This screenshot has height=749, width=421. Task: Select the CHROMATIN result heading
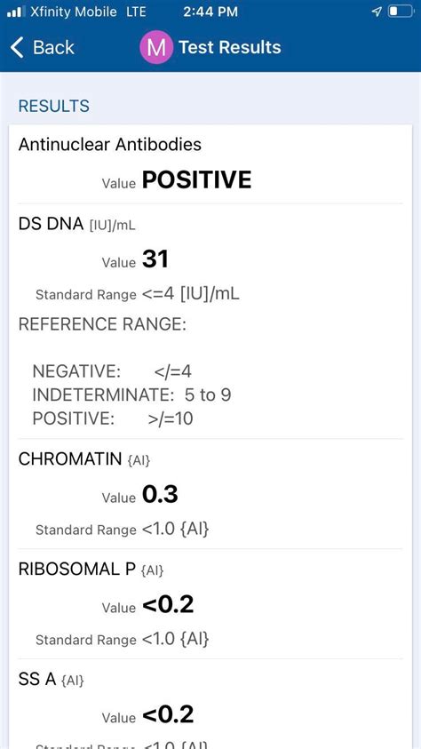pyautogui.click(x=84, y=459)
